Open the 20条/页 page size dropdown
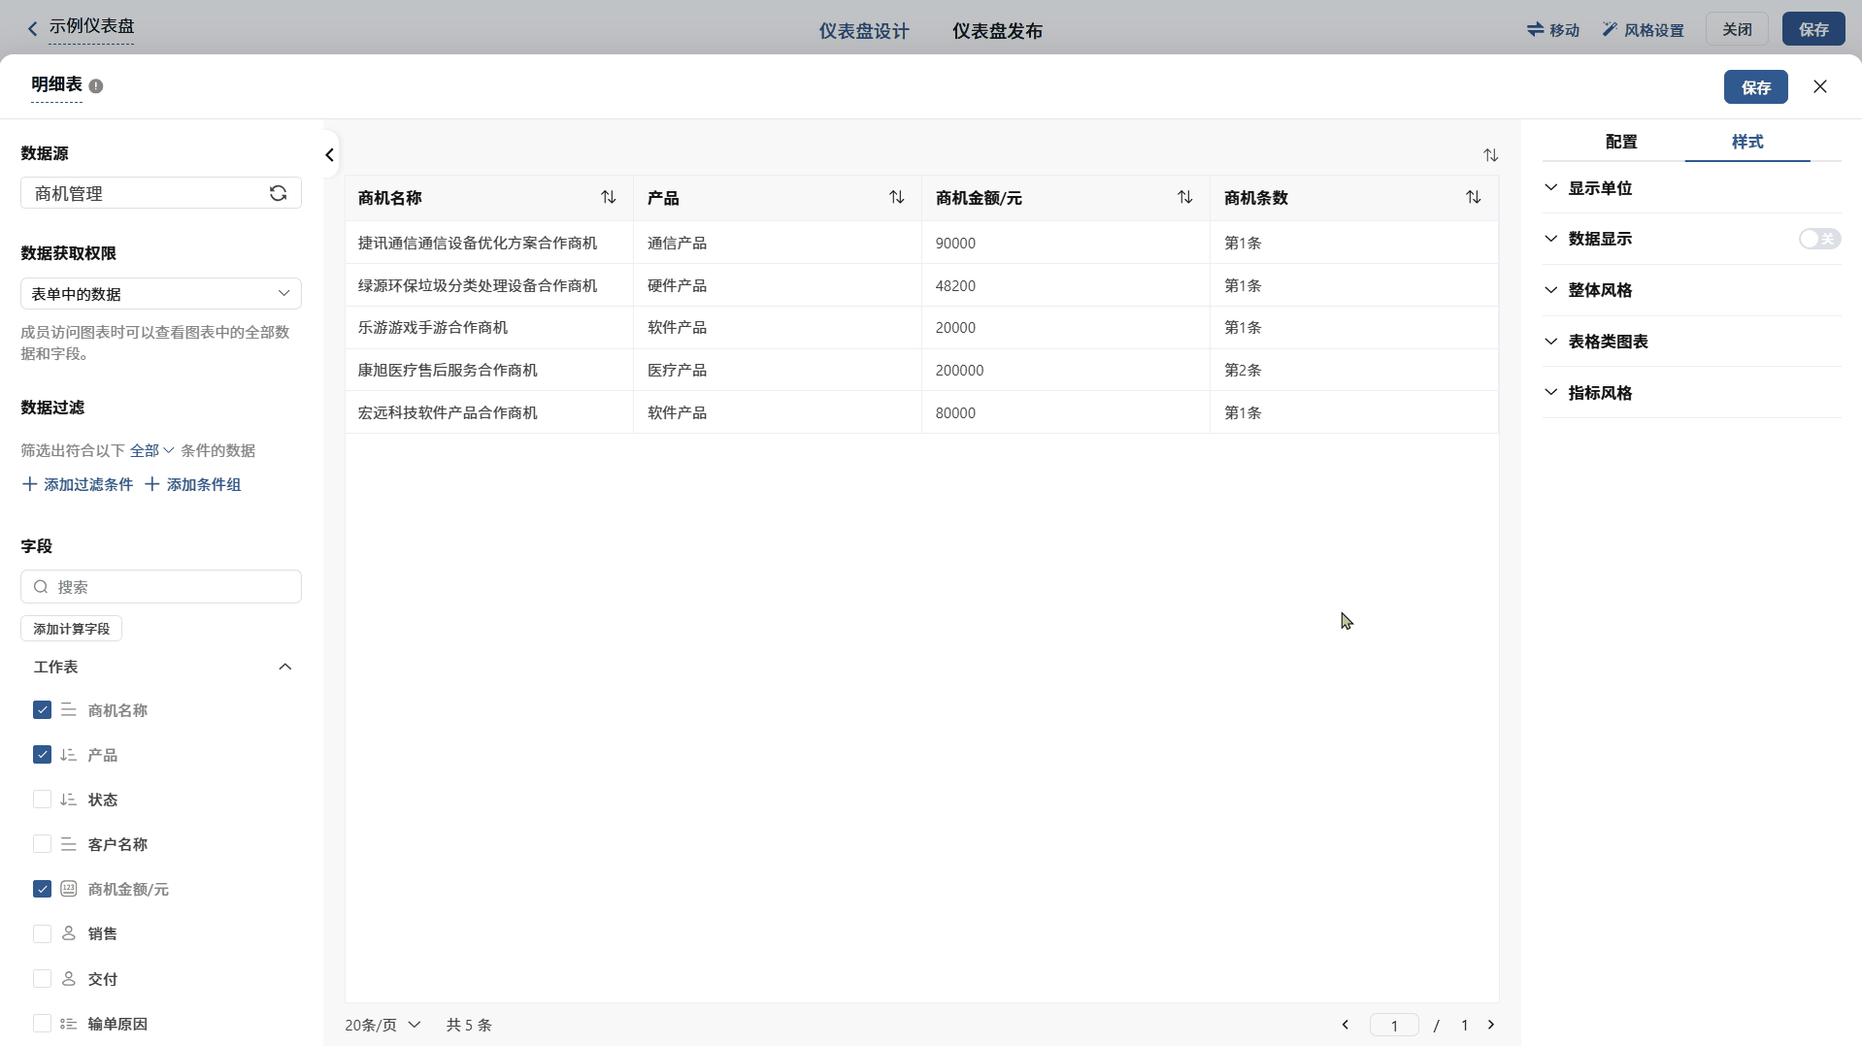 [382, 1025]
